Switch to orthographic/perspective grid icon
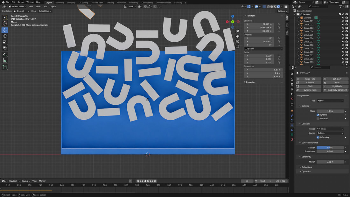This screenshot has height=197, width=350. coord(237,46)
